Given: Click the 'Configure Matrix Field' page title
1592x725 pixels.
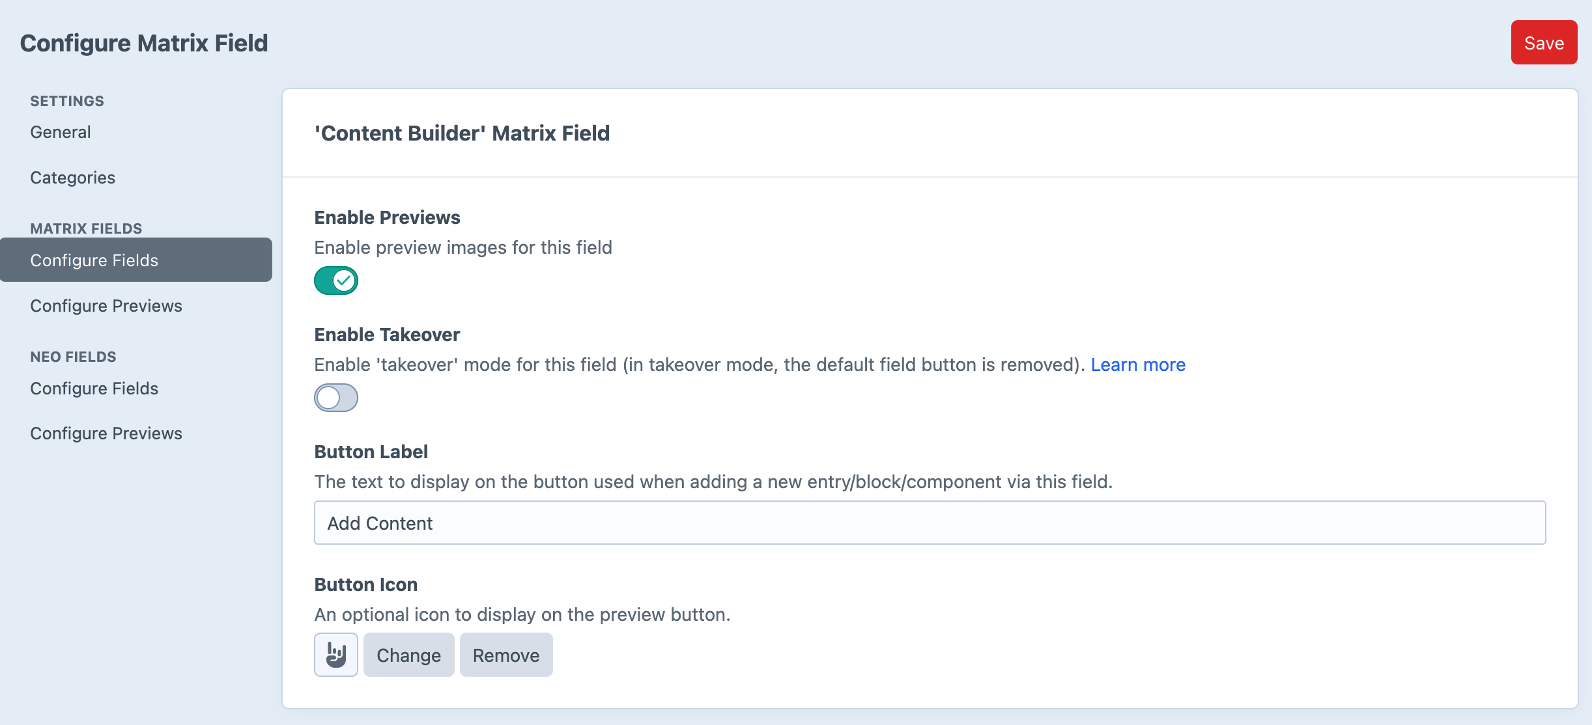Looking at the screenshot, I should tap(144, 43).
